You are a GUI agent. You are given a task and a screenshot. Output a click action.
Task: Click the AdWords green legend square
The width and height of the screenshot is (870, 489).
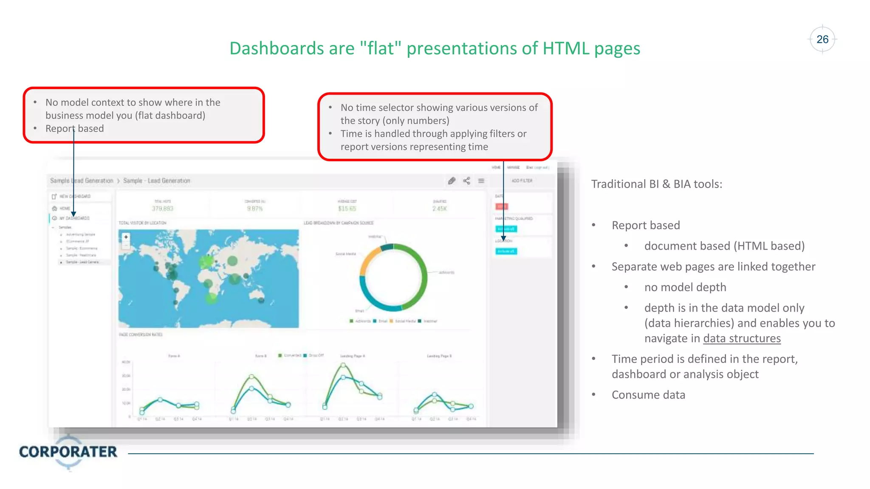351,321
